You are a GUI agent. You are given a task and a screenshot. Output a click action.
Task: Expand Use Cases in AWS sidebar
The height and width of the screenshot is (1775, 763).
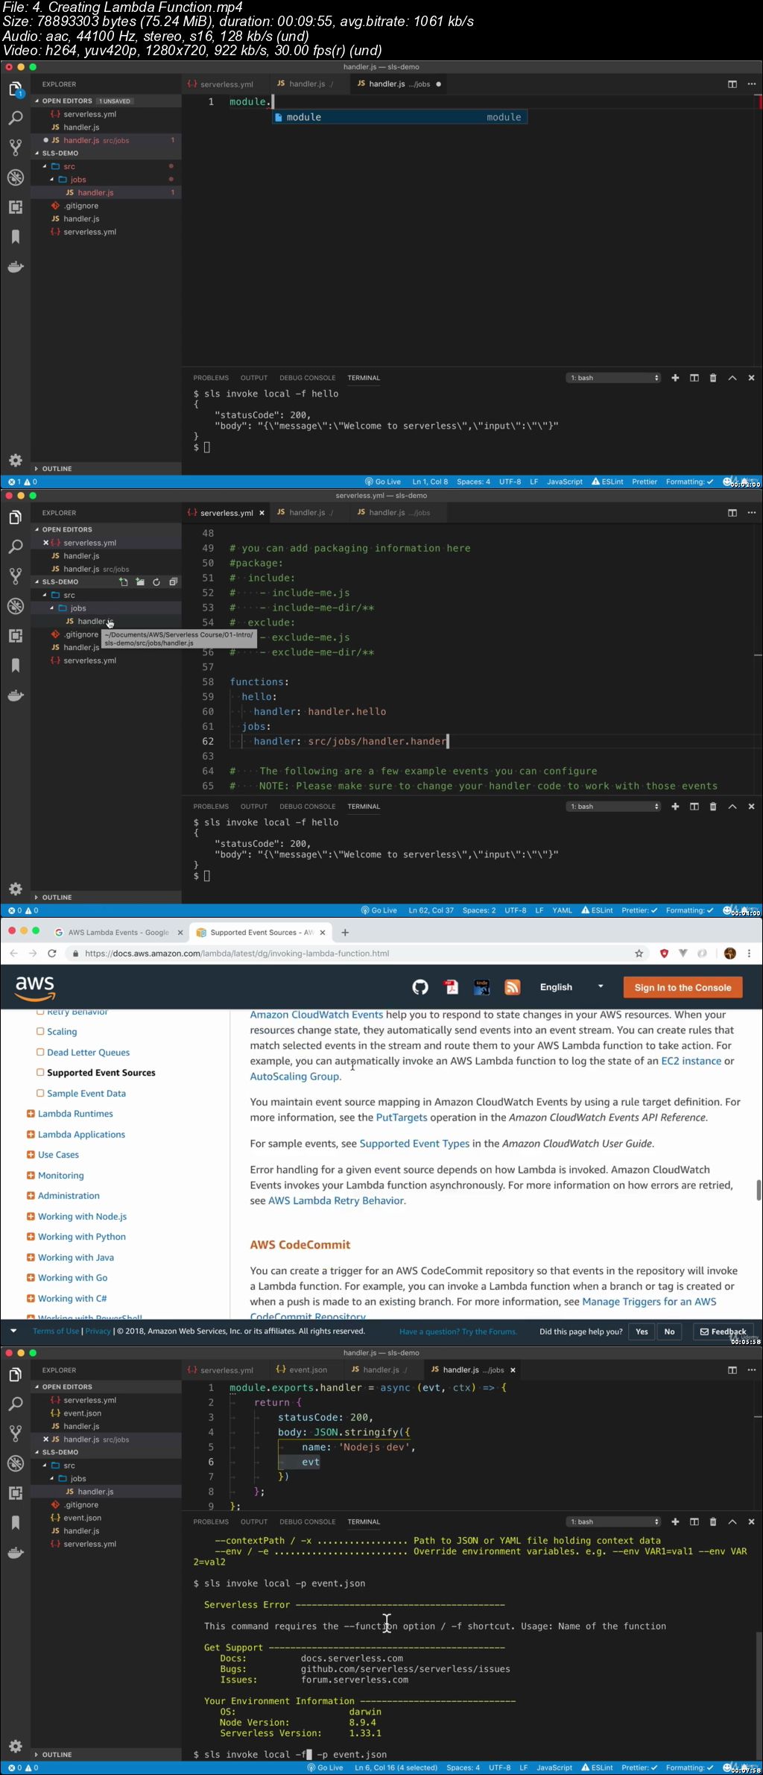click(31, 1155)
